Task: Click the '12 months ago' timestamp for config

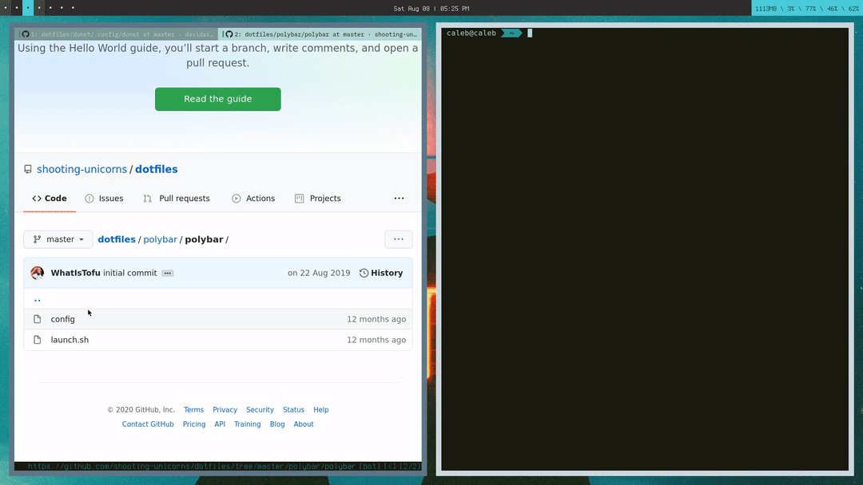Action: point(376,319)
